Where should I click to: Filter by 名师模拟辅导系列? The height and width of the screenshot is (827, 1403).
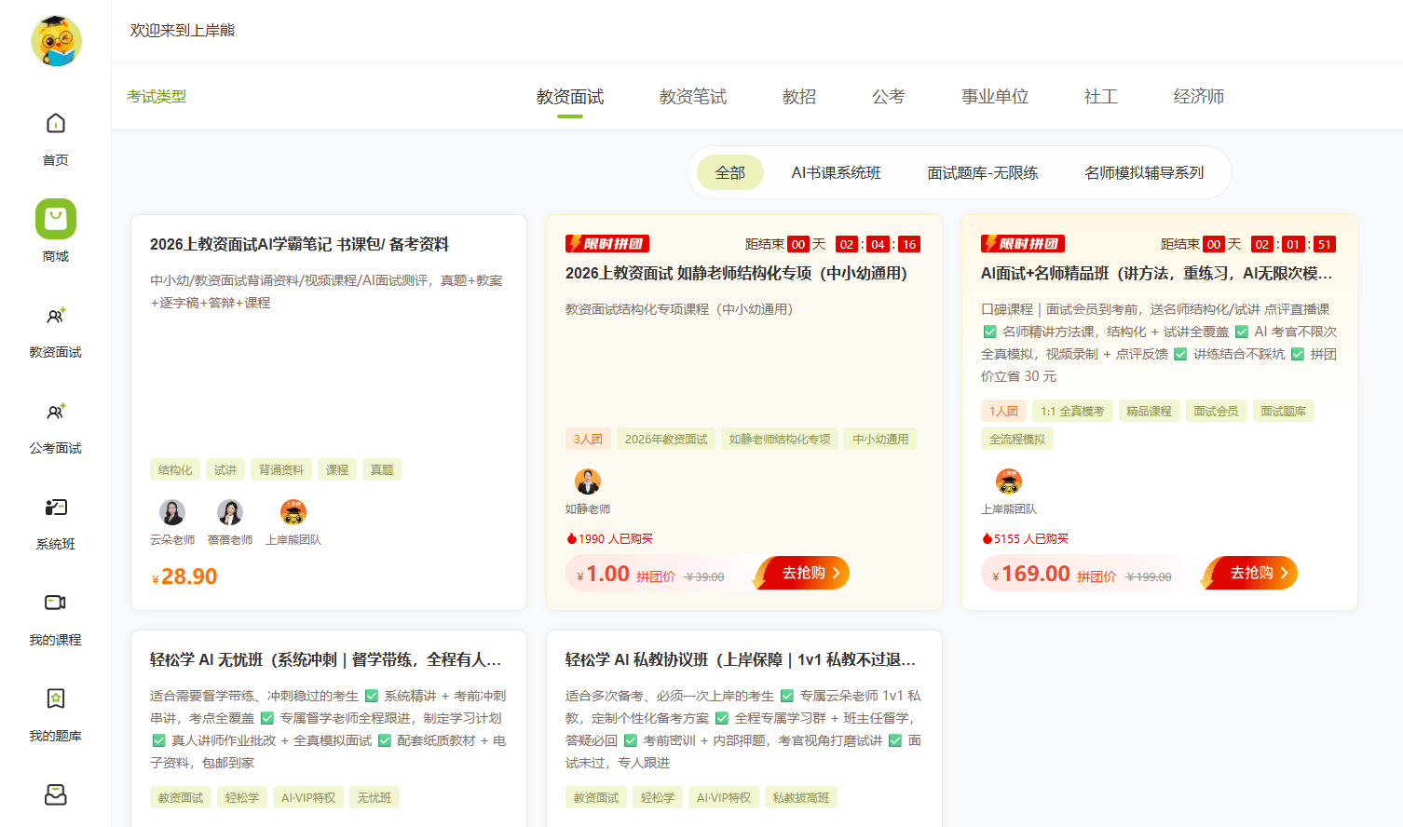[1144, 172]
